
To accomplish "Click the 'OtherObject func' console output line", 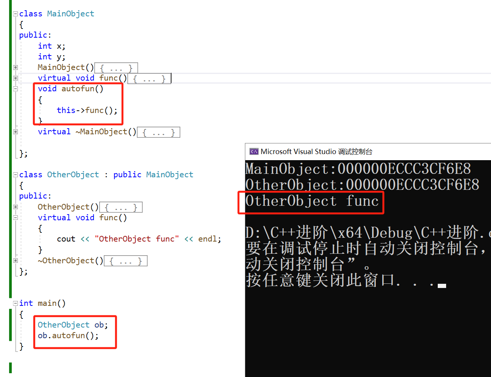I will [312, 201].
